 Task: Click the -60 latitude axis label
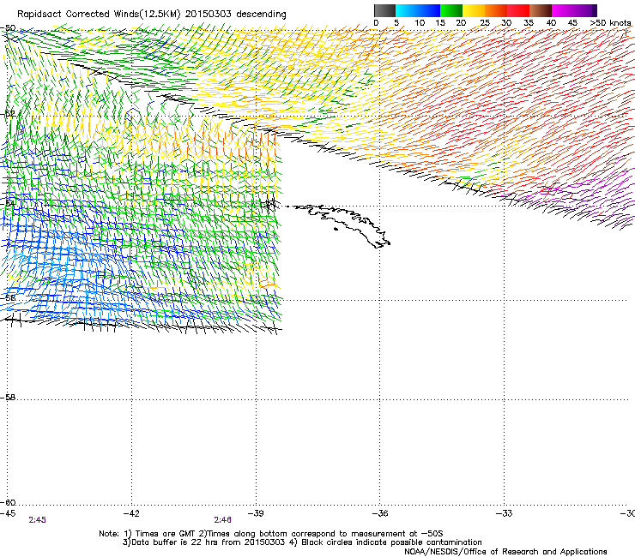(x=8, y=503)
